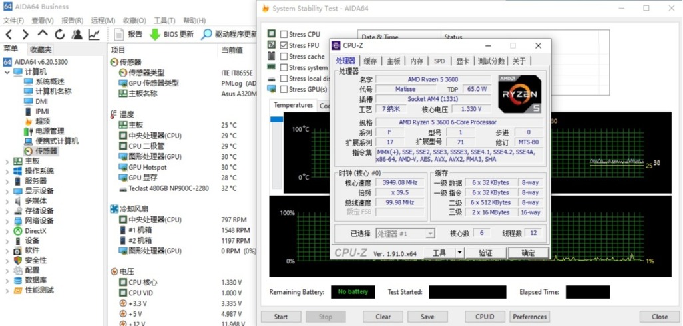The height and width of the screenshot is (326, 683).
Task: Enable the Stress GPU(s) checkbox
Action: (284, 89)
